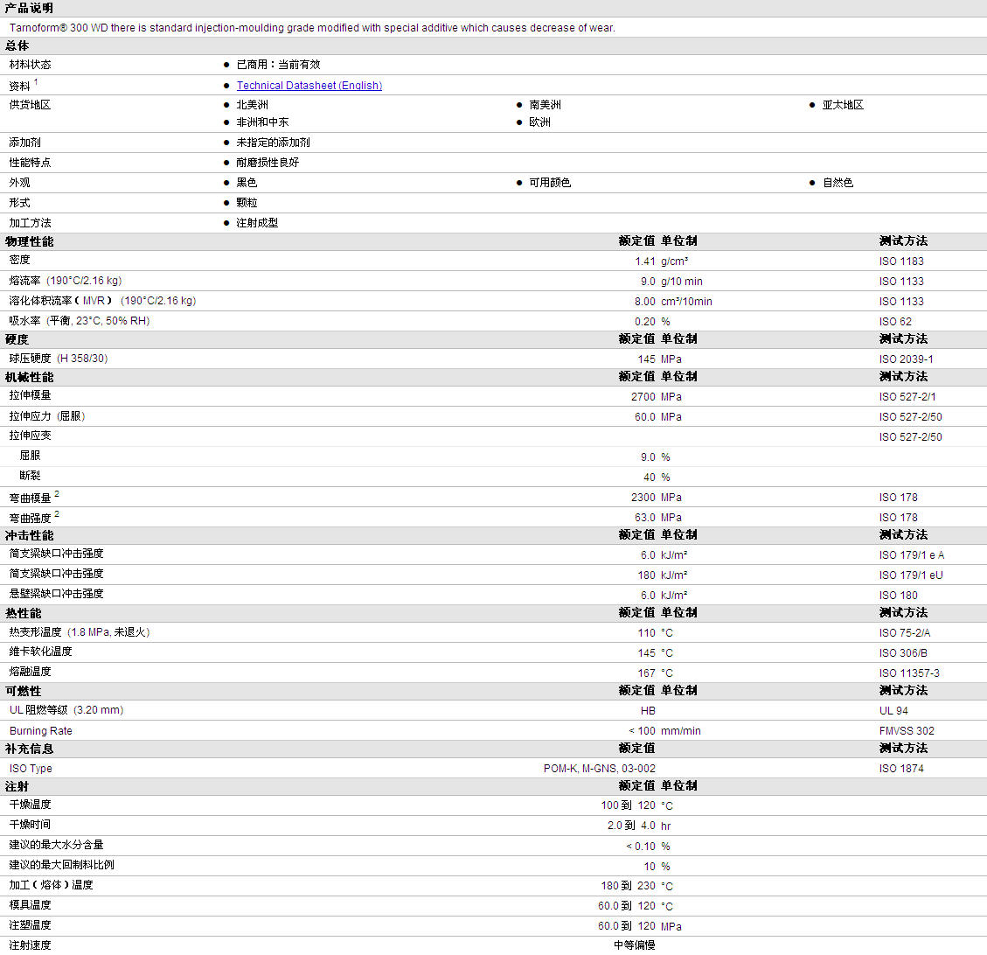Image resolution: width=987 pixels, height=955 pixels.
Task: Click the ISO Type row label
Action: click(x=31, y=769)
